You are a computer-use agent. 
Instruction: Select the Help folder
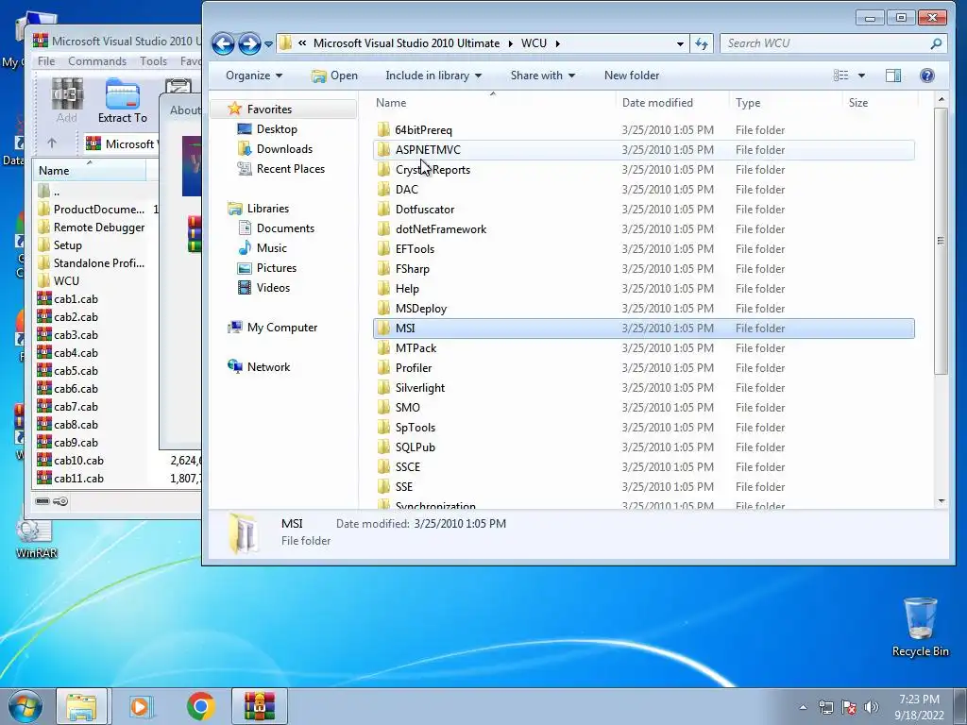click(644, 289)
